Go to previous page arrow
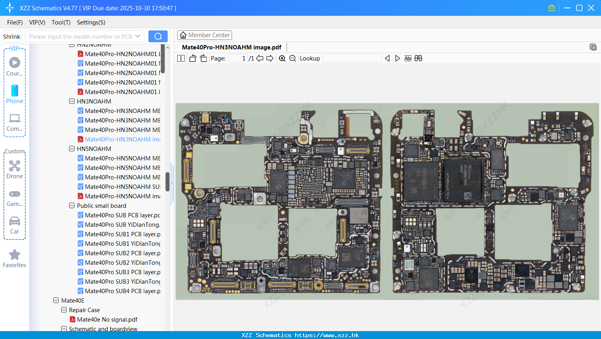The image size is (601, 339). [260, 58]
